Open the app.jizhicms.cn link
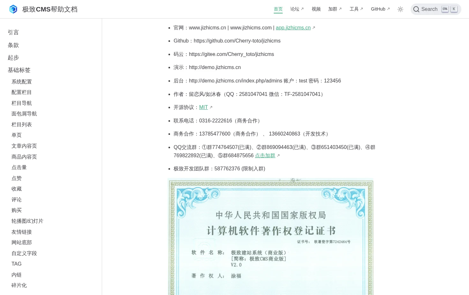This screenshot has height=295, width=469. tap(293, 28)
